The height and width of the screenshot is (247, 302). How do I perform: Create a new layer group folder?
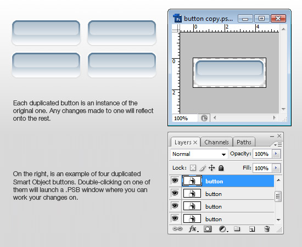(237, 229)
